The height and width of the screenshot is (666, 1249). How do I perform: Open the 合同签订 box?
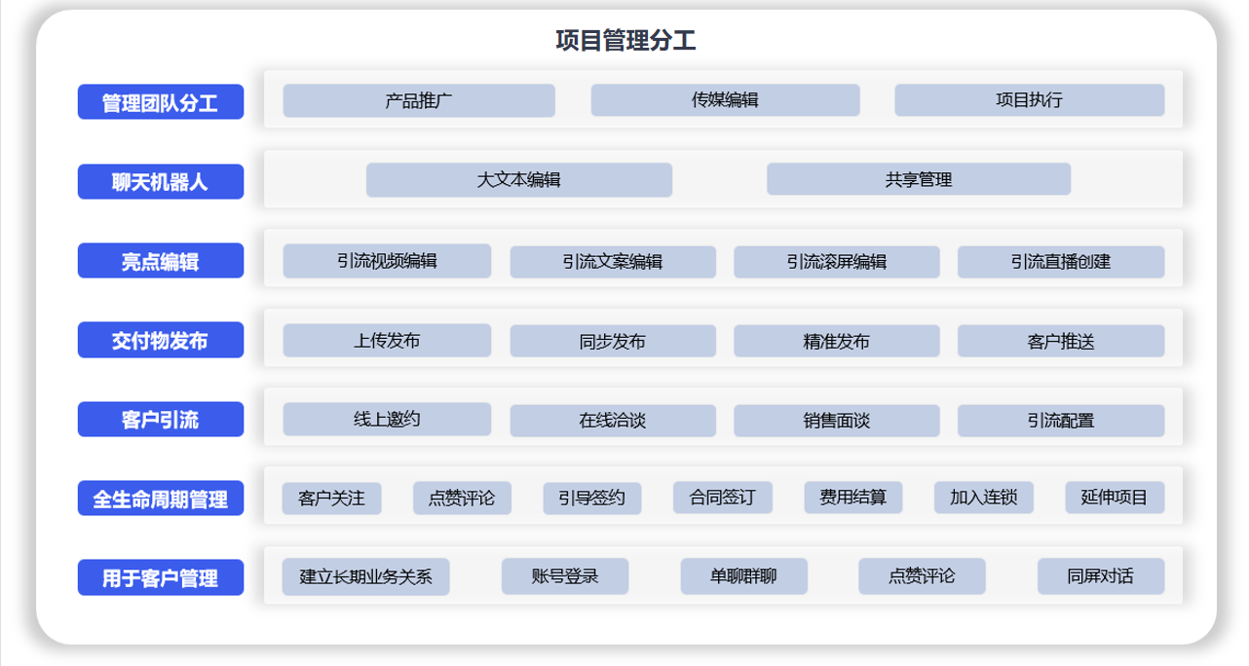722,499
